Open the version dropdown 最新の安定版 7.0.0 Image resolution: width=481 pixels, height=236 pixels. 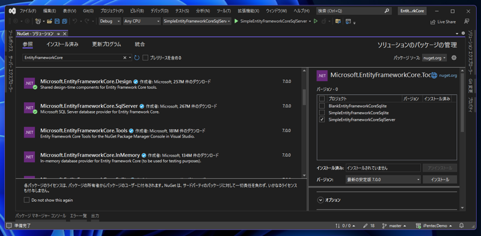383,180
